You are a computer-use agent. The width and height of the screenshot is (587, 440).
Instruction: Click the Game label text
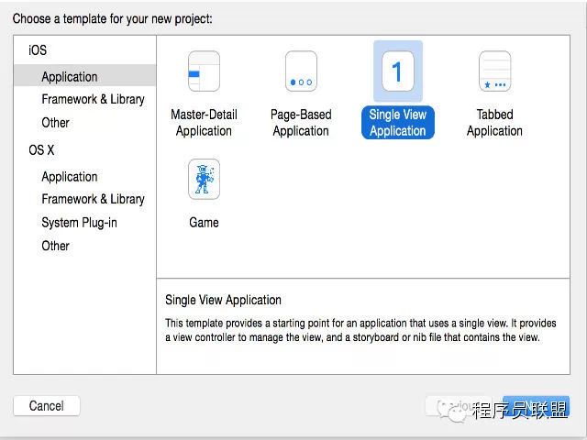pos(204,223)
